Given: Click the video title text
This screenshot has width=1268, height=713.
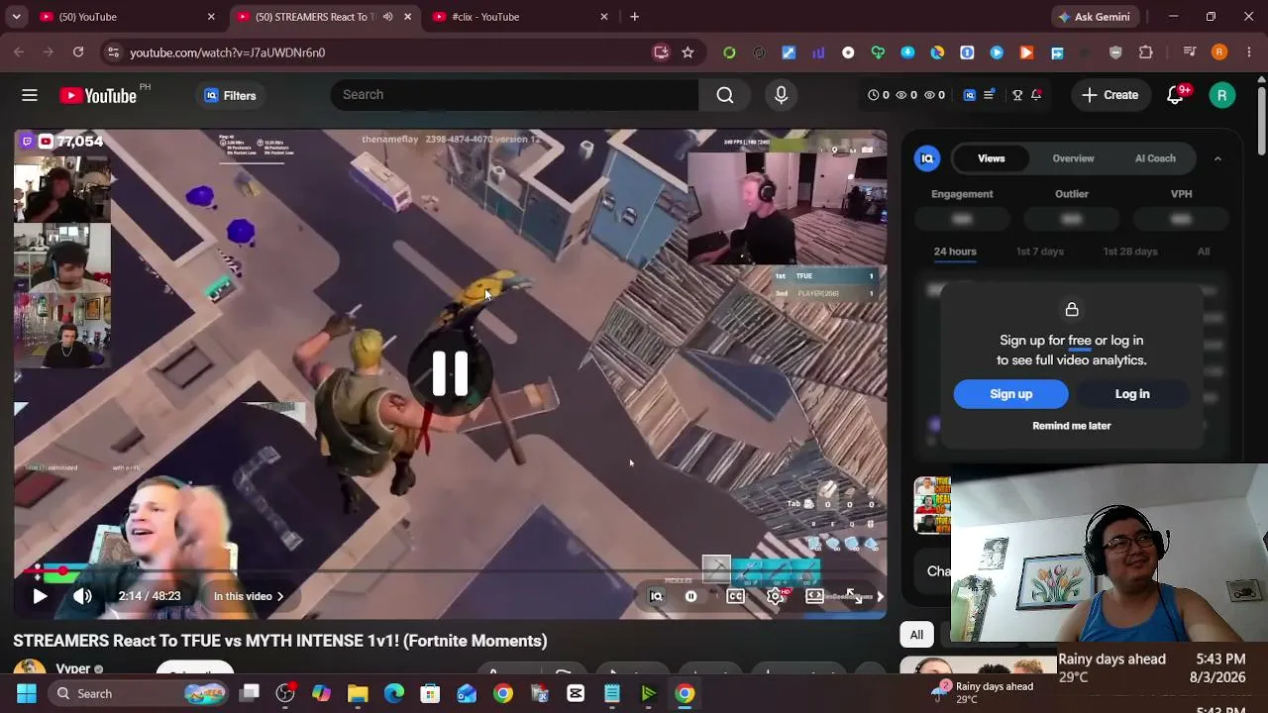Looking at the screenshot, I should [x=280, y=641].
